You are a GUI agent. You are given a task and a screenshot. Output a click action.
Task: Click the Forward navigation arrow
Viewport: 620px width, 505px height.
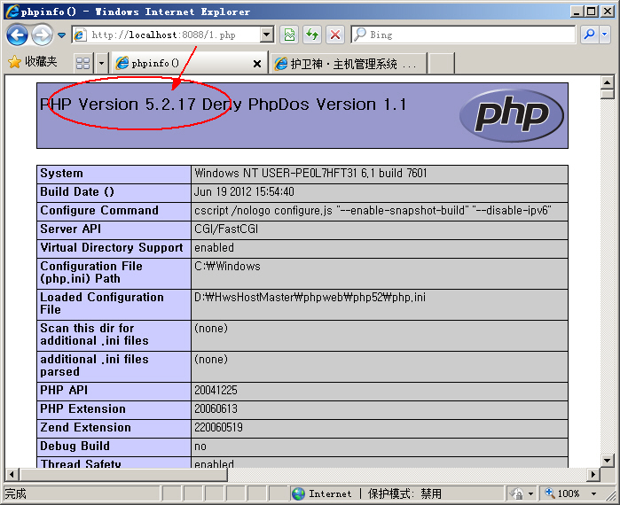pos(42,35)
